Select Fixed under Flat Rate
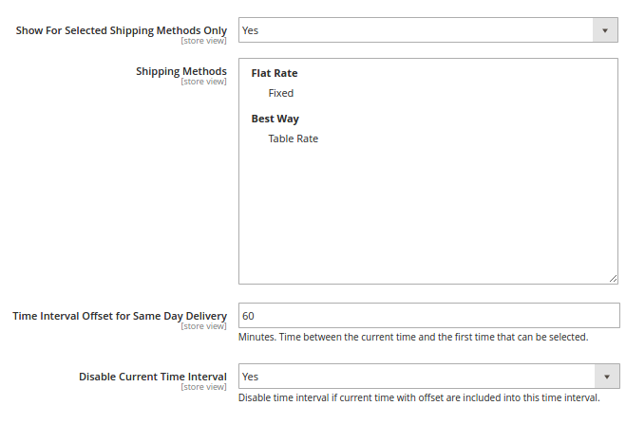The height and width of the screenshot is (424, 626). point(281,93)
